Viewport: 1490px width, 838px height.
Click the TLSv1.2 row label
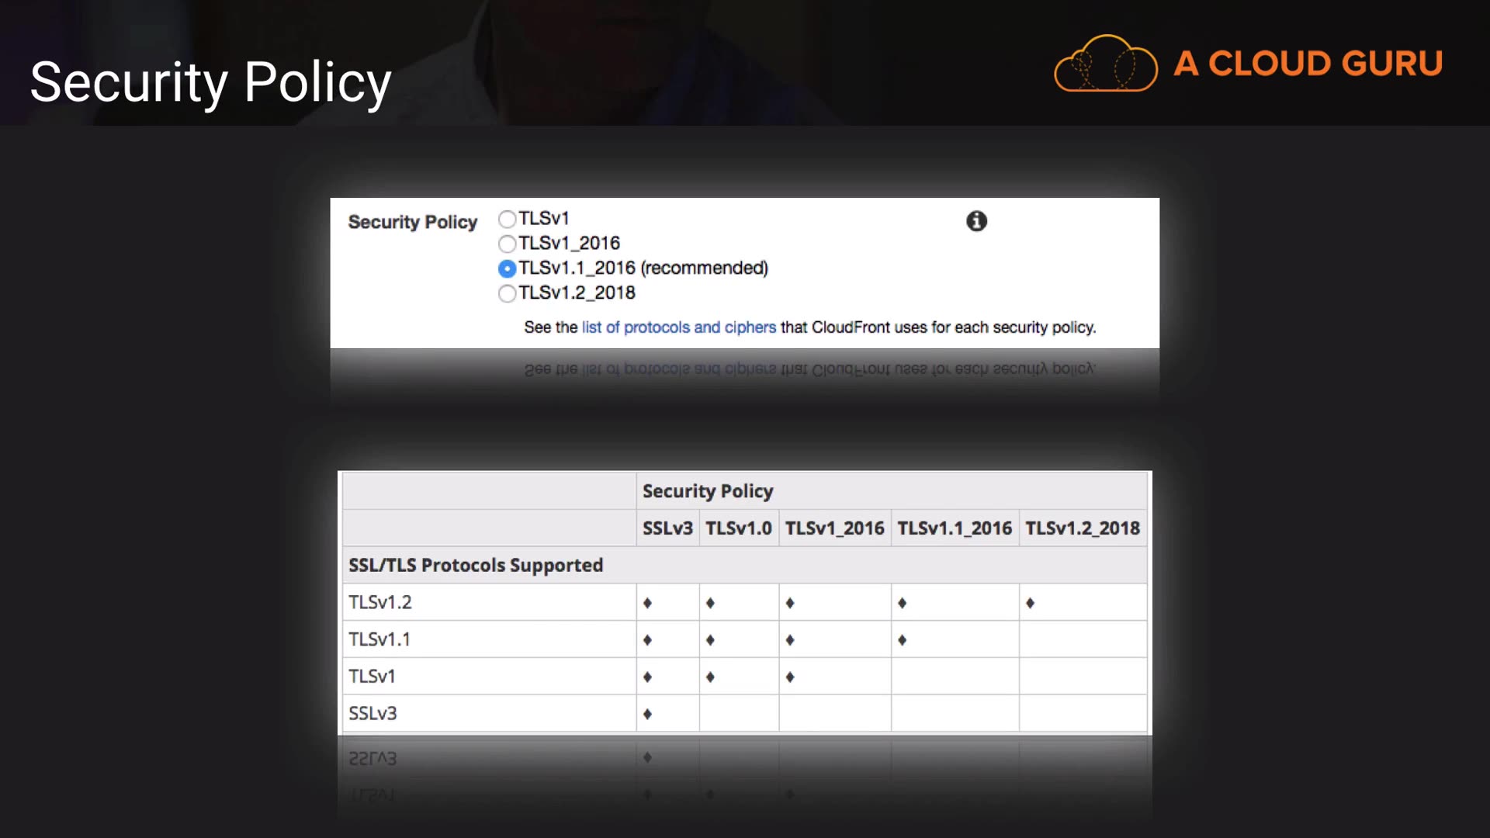(x=380, y=602)
